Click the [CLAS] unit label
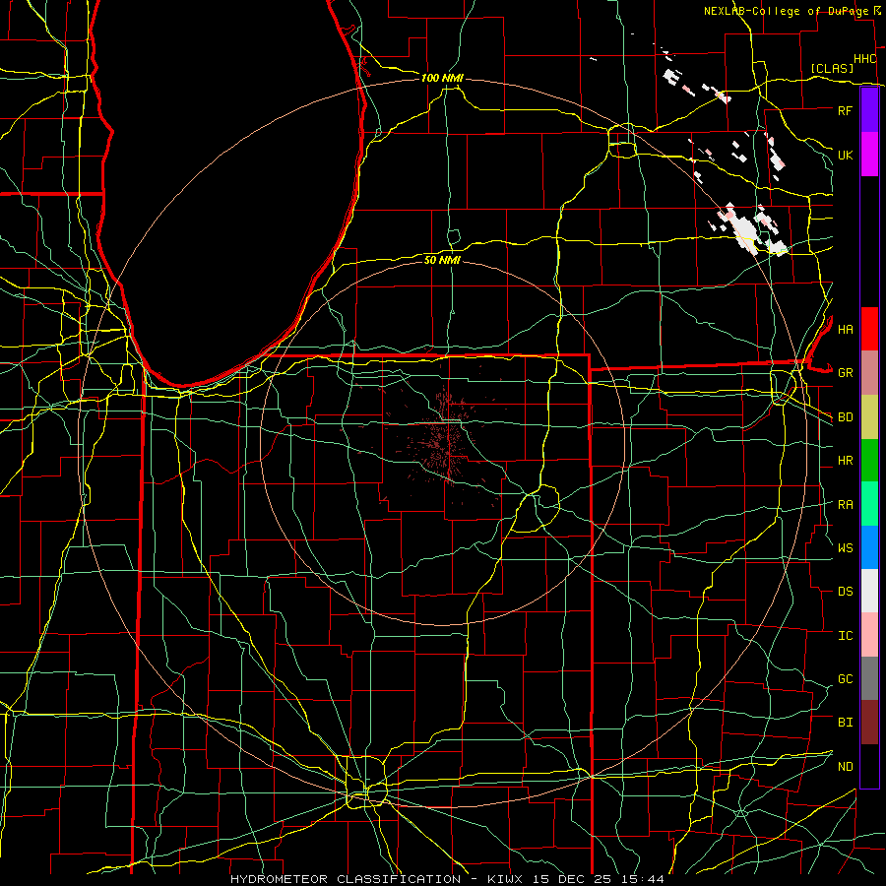Viewport: 886px width, 886px height. [832, 68]
